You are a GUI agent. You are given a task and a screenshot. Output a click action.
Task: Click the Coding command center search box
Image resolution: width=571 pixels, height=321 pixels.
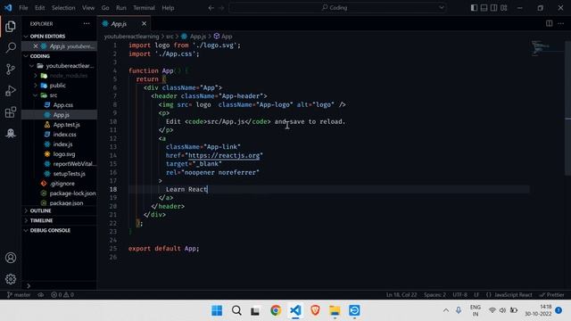[337, 8]
